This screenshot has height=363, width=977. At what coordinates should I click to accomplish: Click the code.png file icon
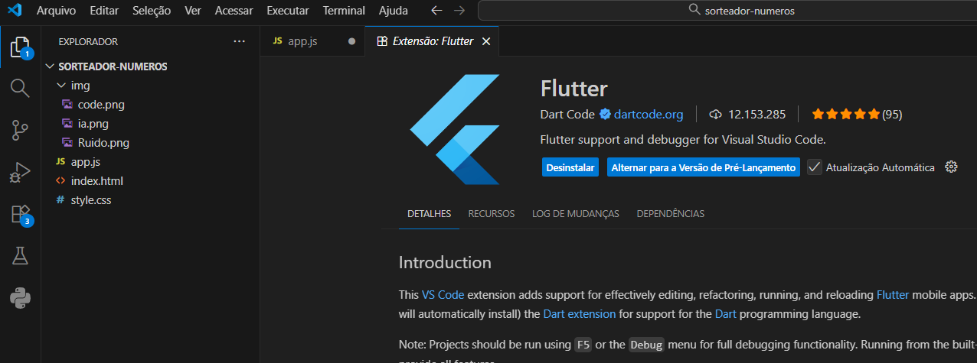[67, 105]
